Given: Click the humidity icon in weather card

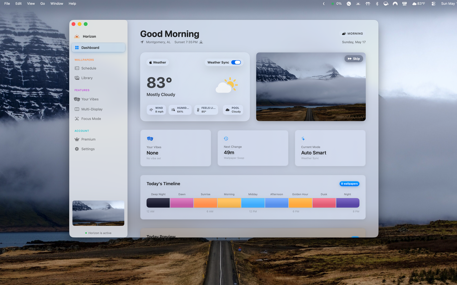Looking at the screenshot, I should 173,110.
